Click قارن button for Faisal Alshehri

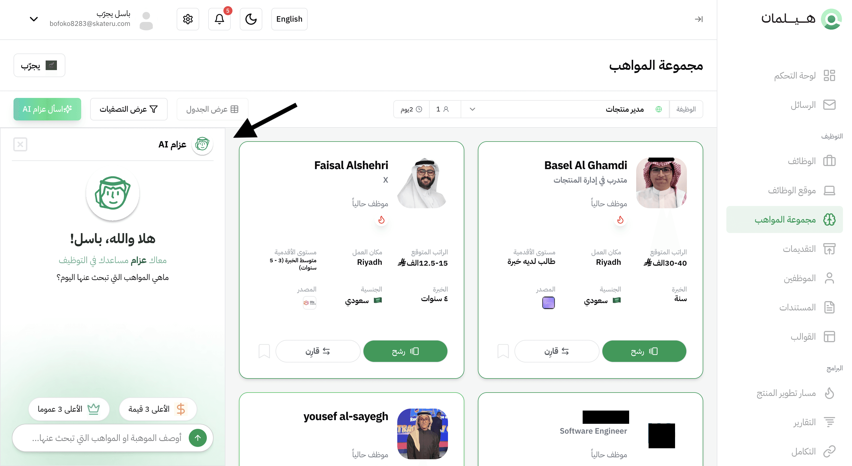click(x=318, y=351)
